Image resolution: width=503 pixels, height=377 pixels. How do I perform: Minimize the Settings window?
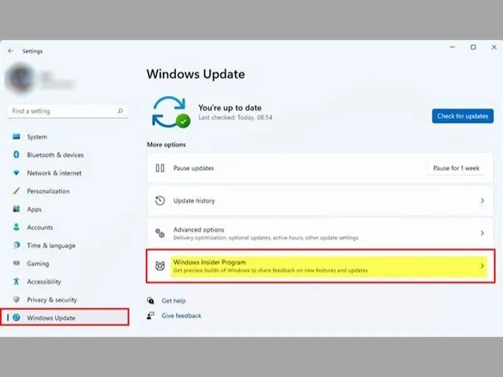(x=452, y=47)
